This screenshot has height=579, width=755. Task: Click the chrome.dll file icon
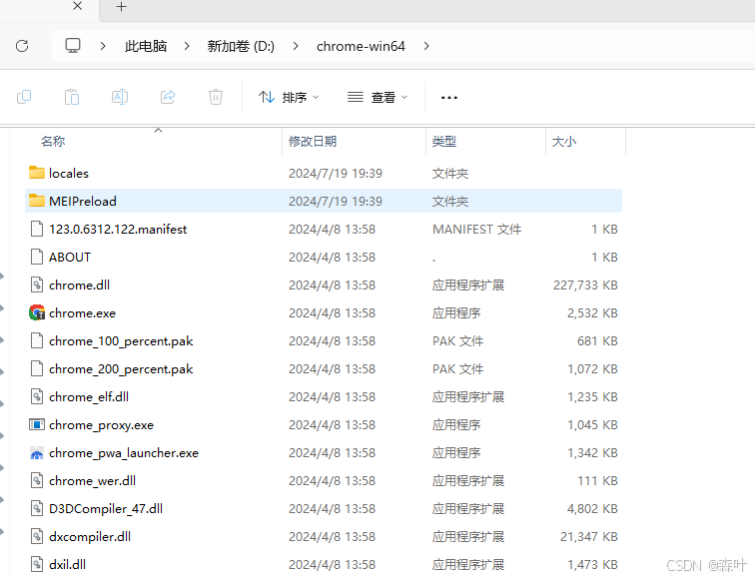(37, 285)
